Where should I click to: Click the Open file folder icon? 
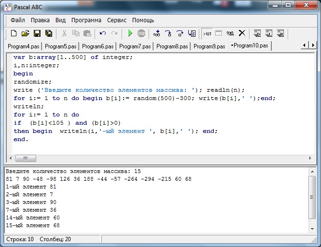point(25,33)
